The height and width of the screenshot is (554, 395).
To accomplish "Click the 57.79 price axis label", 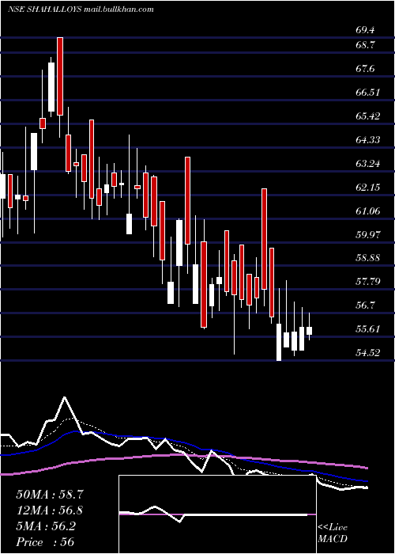I will [368, 282].
